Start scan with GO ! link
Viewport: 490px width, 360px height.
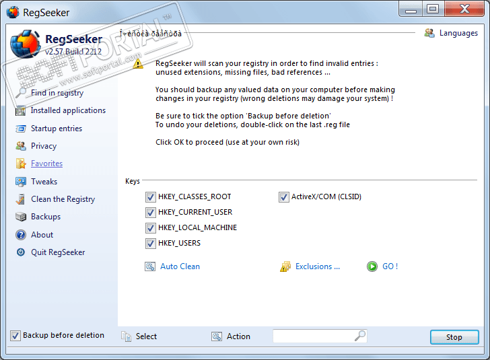pos(390,266)
